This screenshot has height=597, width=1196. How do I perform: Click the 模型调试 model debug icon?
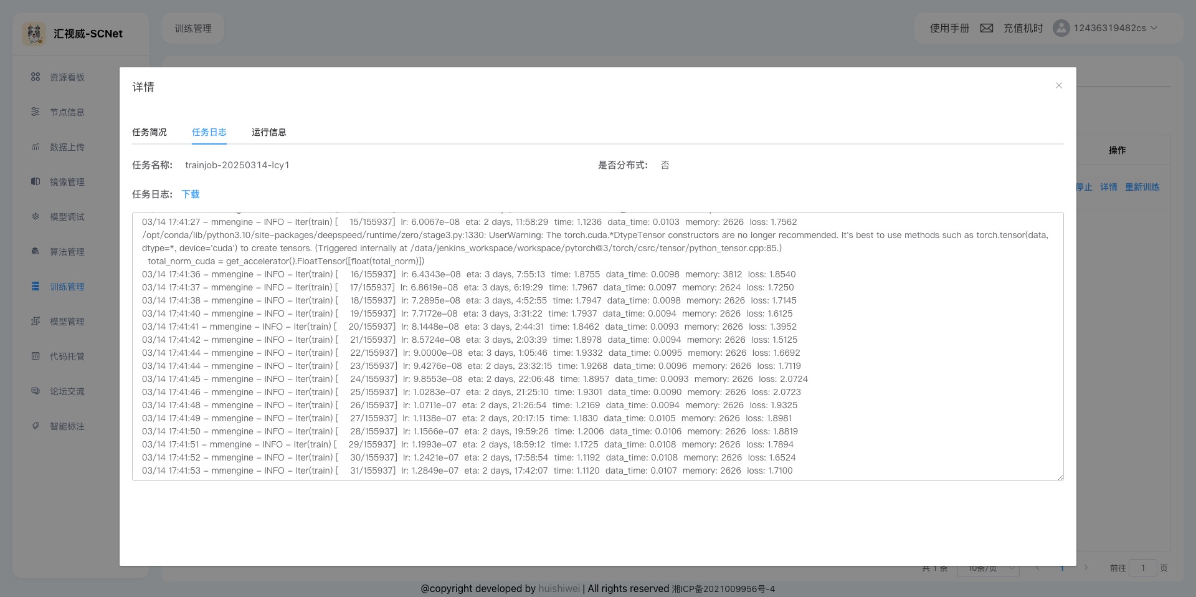click(x=36, y=216)
